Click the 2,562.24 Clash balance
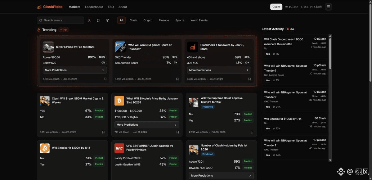The height and width of the screenshot is (180, 372). 311,7
